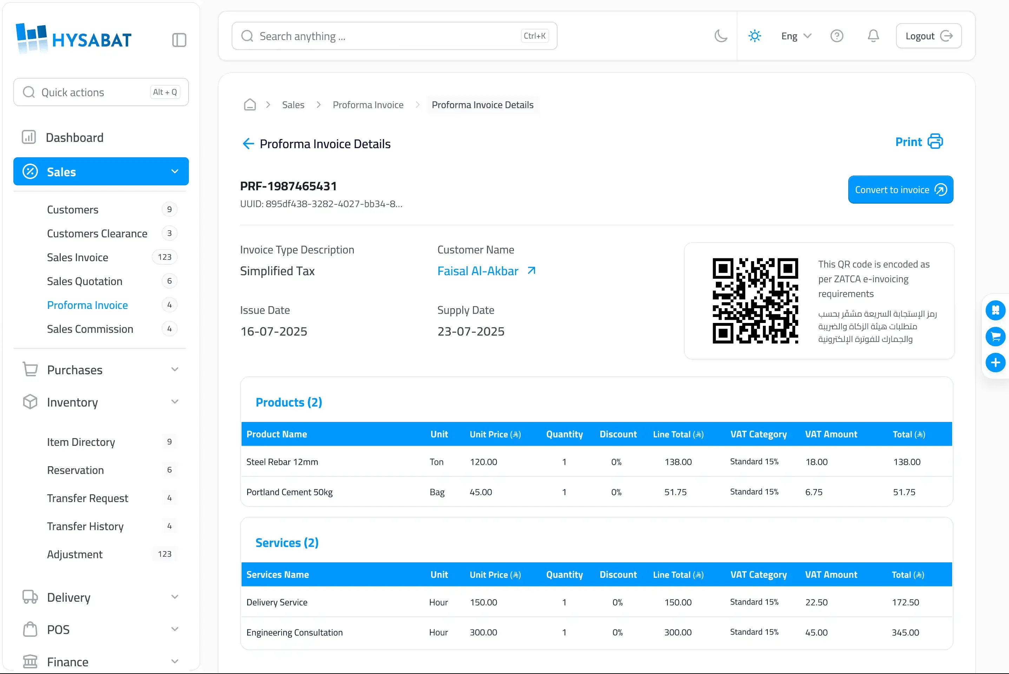Click the Logout button
The width and height of the screenshot is (1009, 674).
(x=929, y=36)
